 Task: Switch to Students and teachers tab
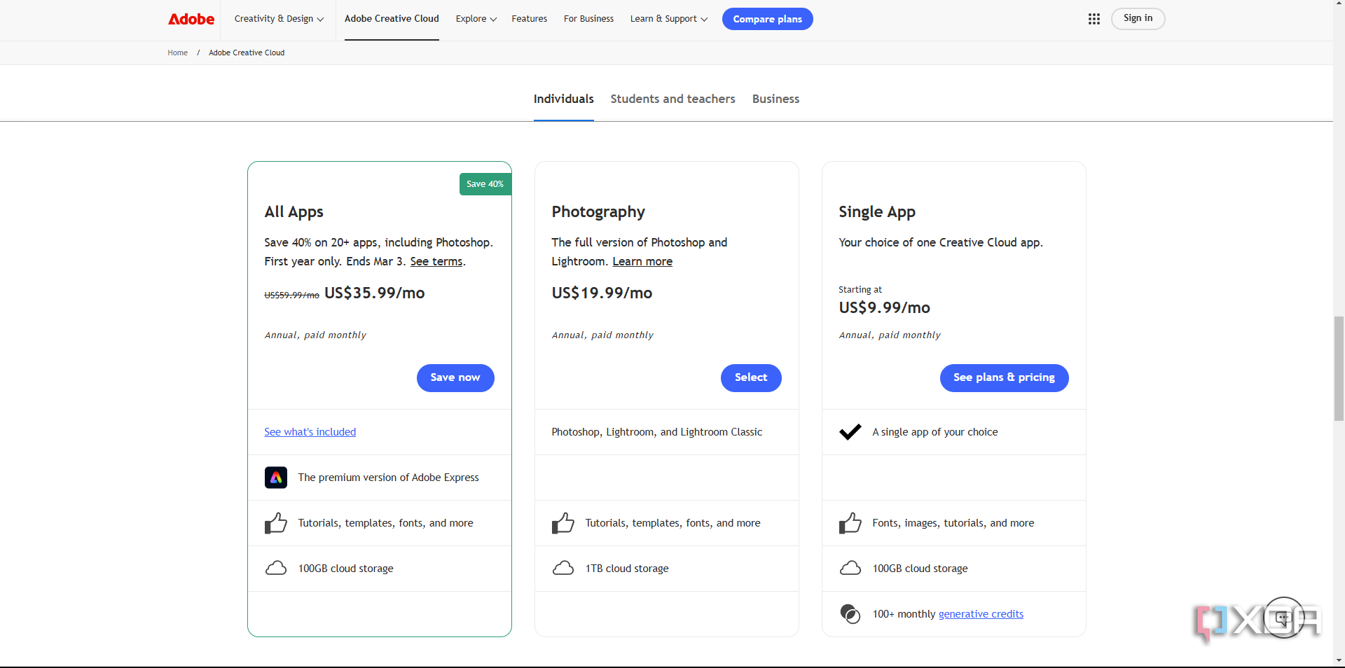672,99
